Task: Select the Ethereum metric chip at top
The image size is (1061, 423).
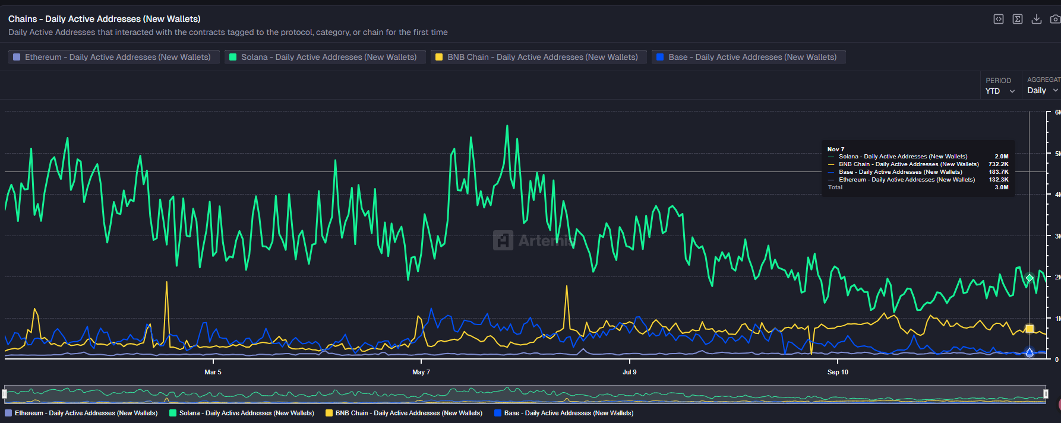Action: (x=113, y=57)
